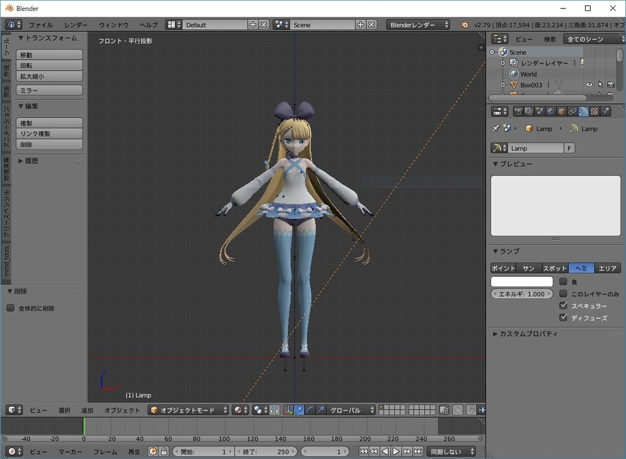
Task: Toggle the 3D manipulator axes icon
Action: click(x=288, y=410)
